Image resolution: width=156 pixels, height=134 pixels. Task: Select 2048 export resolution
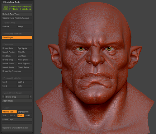tap(21, 116)
